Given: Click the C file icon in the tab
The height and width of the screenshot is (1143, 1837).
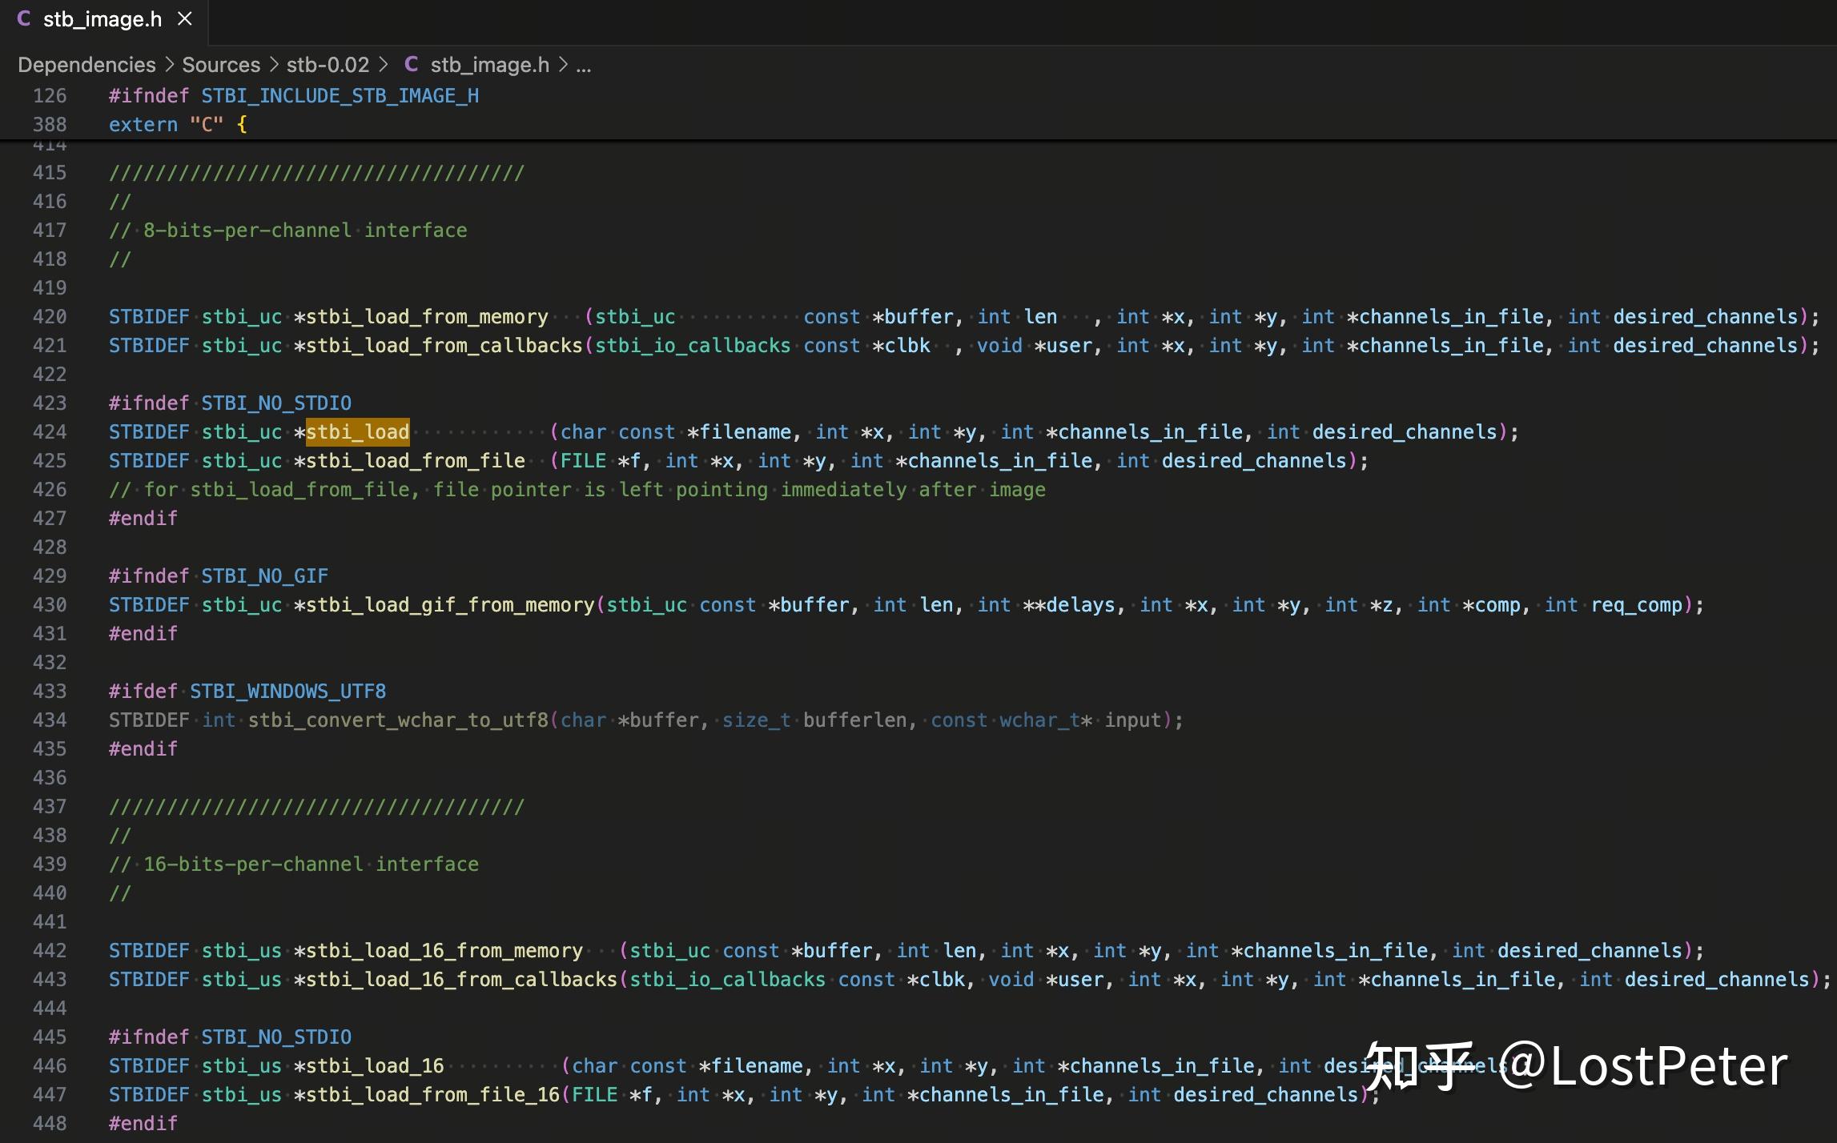Looking at the screenshot, I should click(x=24, y=19).
